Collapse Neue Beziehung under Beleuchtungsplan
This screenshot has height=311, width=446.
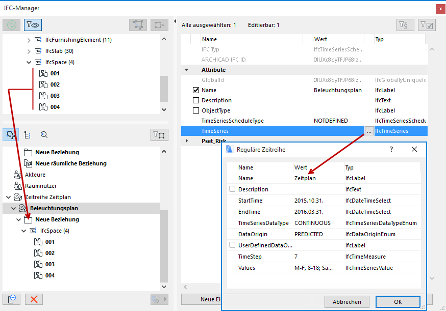pos(18,219)
